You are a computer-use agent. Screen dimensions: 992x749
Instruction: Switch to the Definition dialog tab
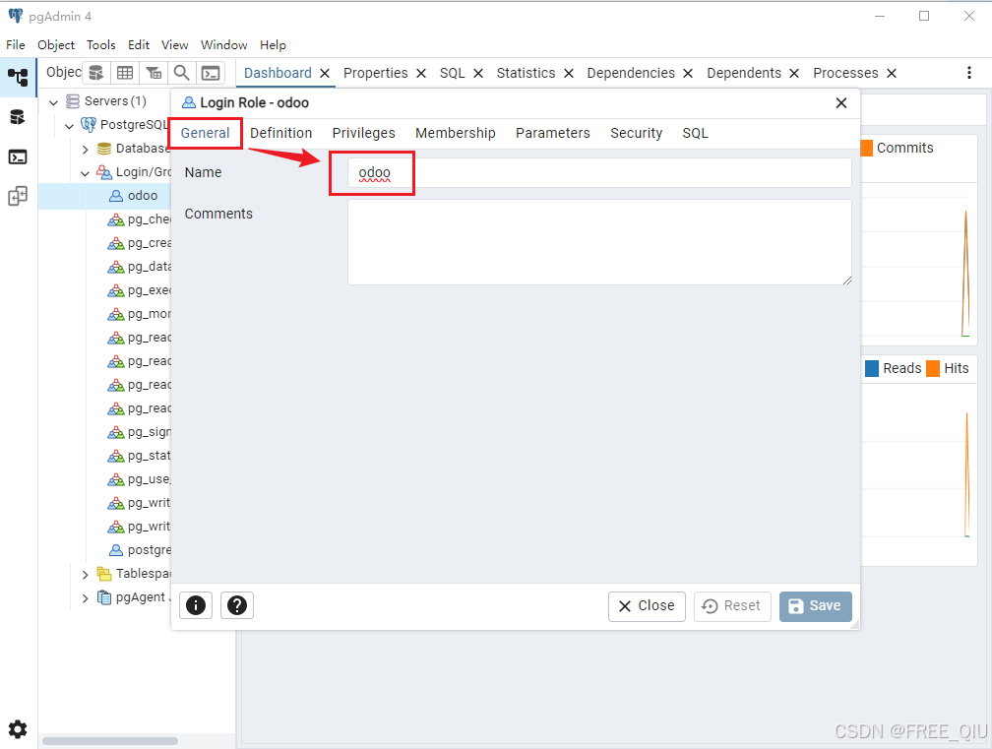click(280, 133)
